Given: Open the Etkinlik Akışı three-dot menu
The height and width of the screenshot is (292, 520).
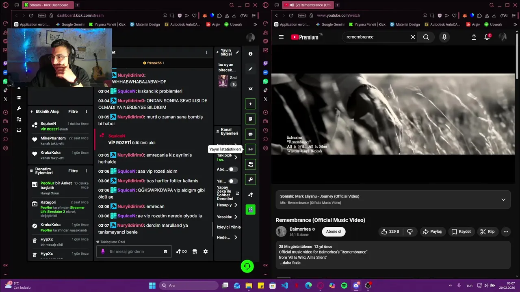Looking at the screenshot, I should click(86, 112).
